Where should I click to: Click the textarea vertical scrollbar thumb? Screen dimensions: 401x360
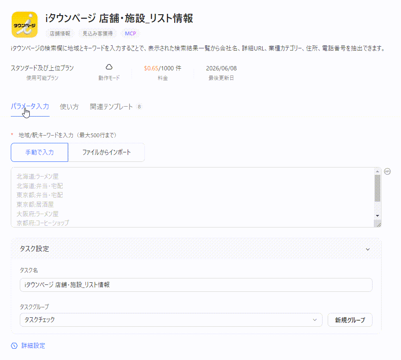(x=377, y=188)
